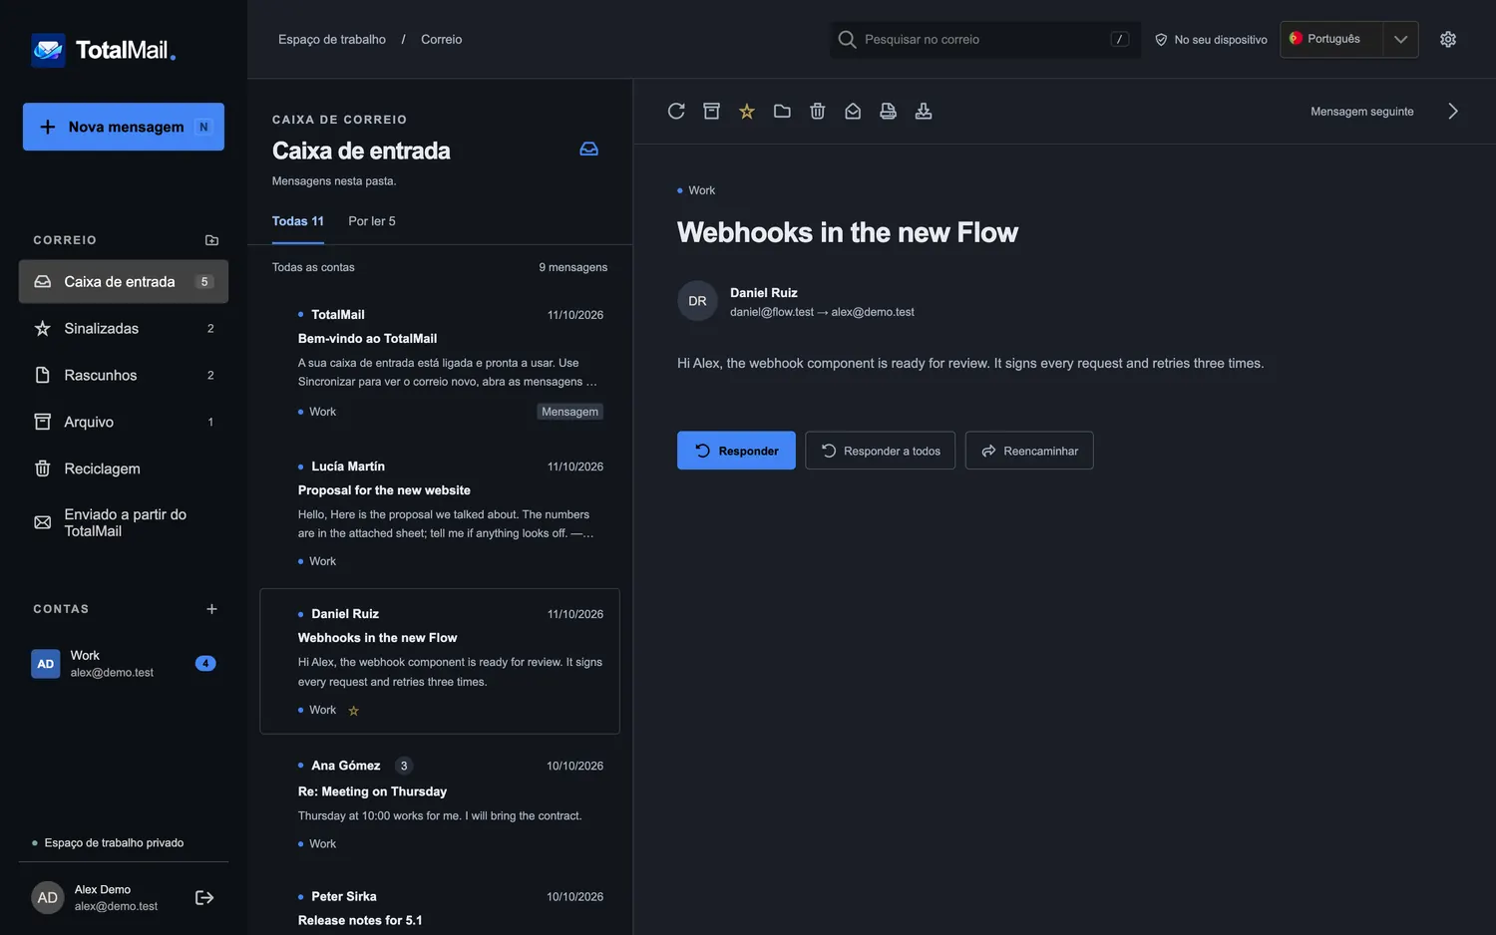The width and height of the screenshot is (1496, 935).
Task: Toggle the star on the open message toolbar
Action: (x=747, y=112)
